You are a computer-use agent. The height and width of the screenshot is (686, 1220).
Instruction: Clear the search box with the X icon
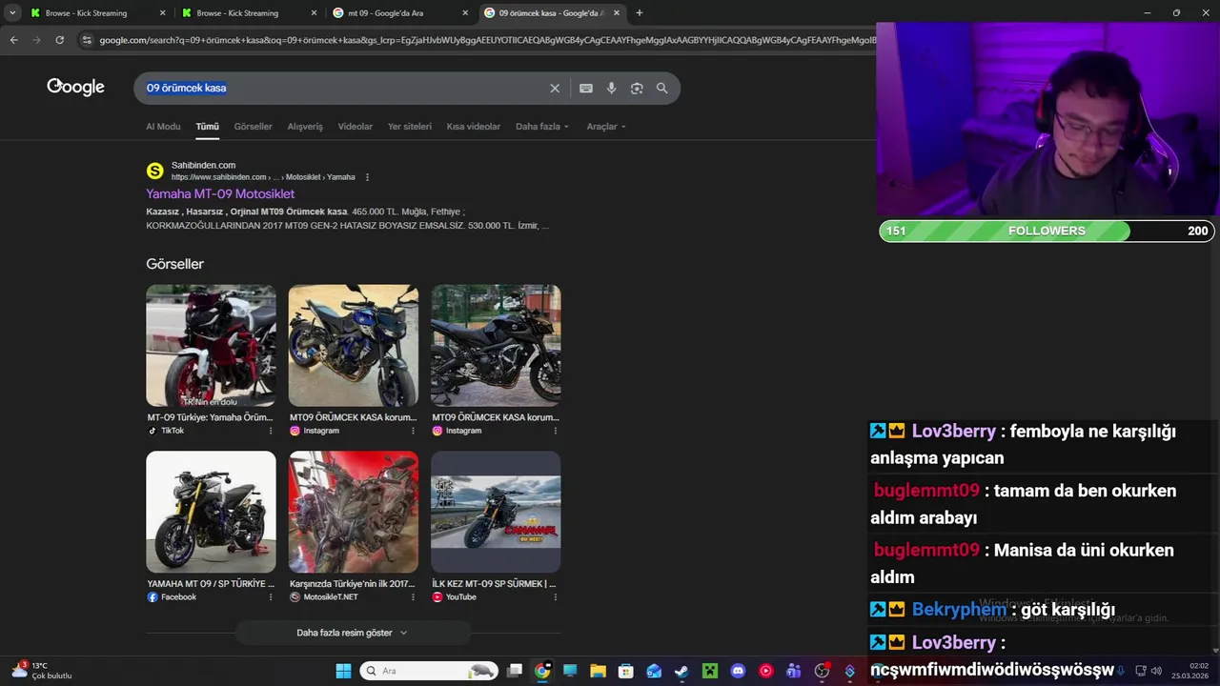click(x=555, y=88)
